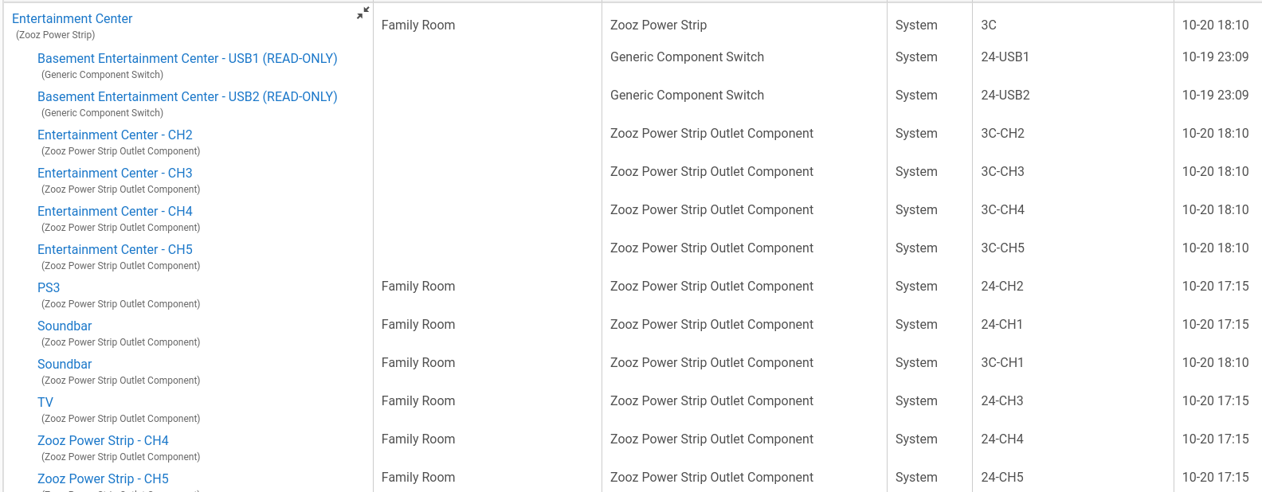
Task: Open Entertainment Center - CH3 device
Action: 115,173
